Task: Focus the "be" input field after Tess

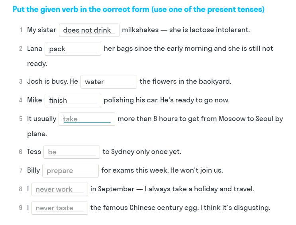Action: click(71, 152)
